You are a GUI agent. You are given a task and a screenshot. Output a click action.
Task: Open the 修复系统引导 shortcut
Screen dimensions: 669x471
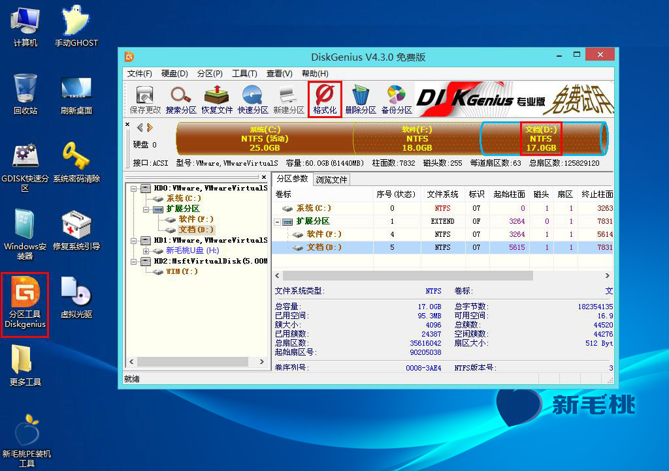tap(76, 230)
